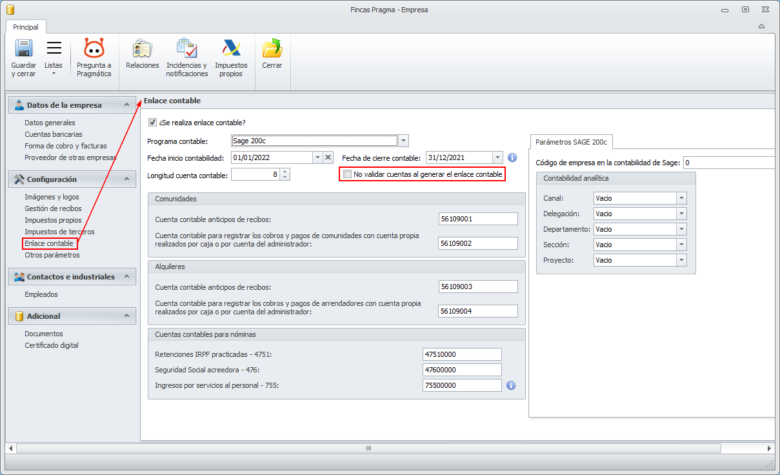Click Retenciones IRPF field 47510000
The image size is (780, 475).
(462, 354)
